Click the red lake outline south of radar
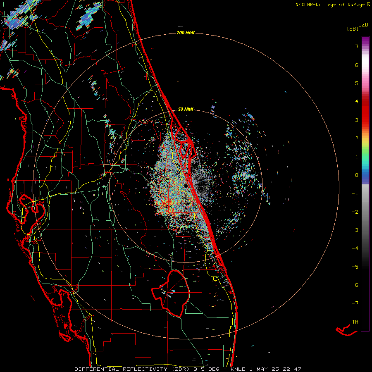 [171, 293]
